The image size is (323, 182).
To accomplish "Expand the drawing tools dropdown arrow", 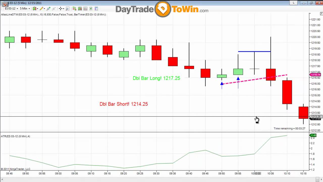I will [44, 8].
